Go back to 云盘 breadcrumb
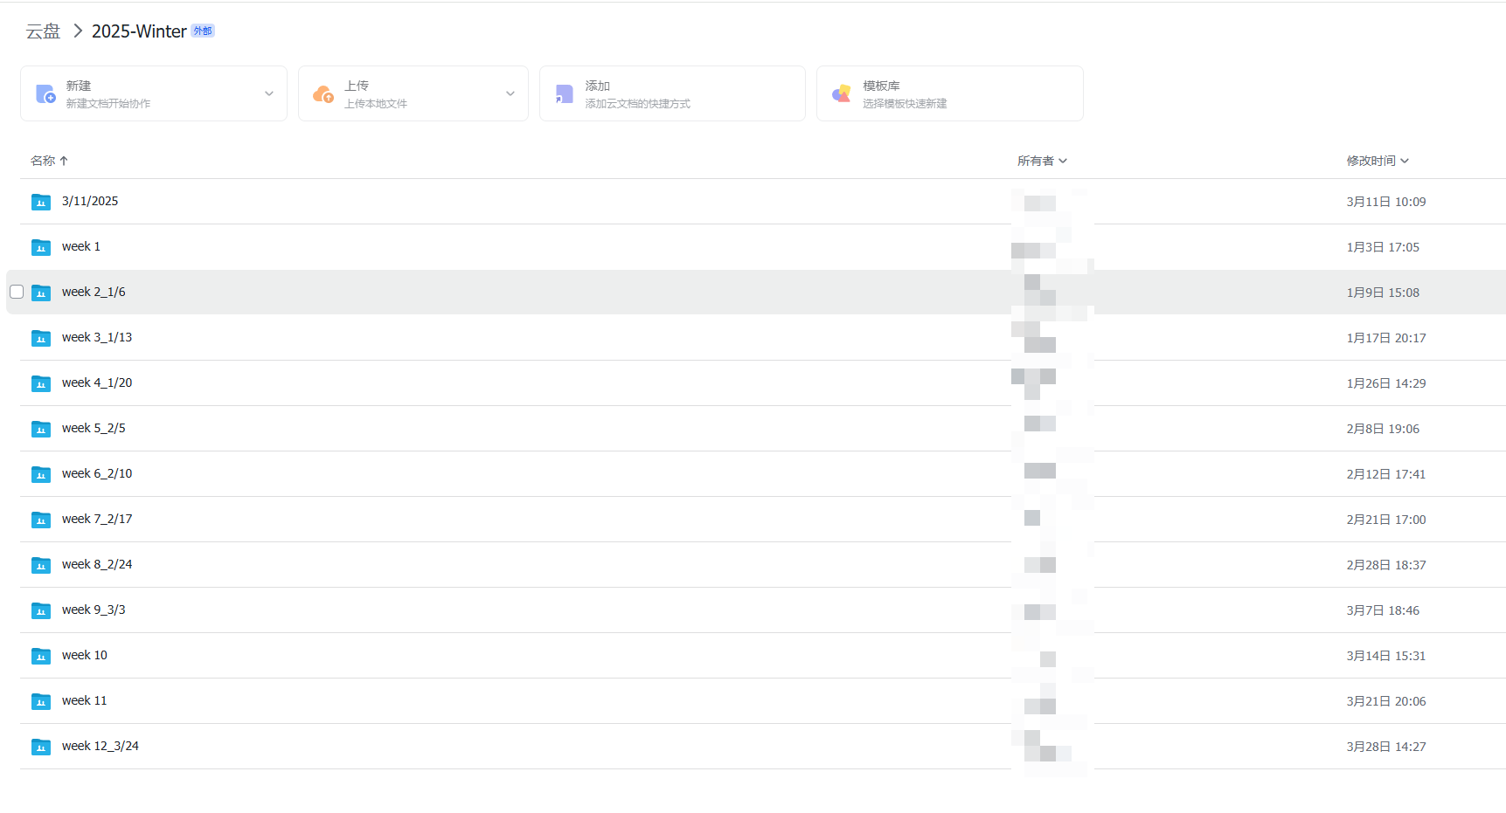This screenshot has height=813, width=1506. tap(43, 31)
